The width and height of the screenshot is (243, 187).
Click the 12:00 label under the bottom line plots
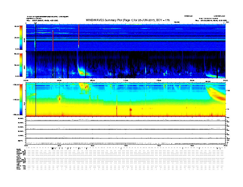click(x=126, y=145)
